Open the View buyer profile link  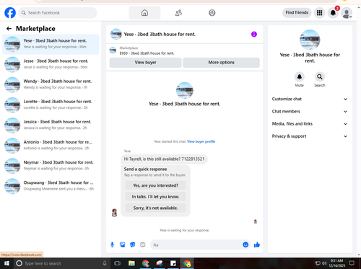(x=201, y=141)
